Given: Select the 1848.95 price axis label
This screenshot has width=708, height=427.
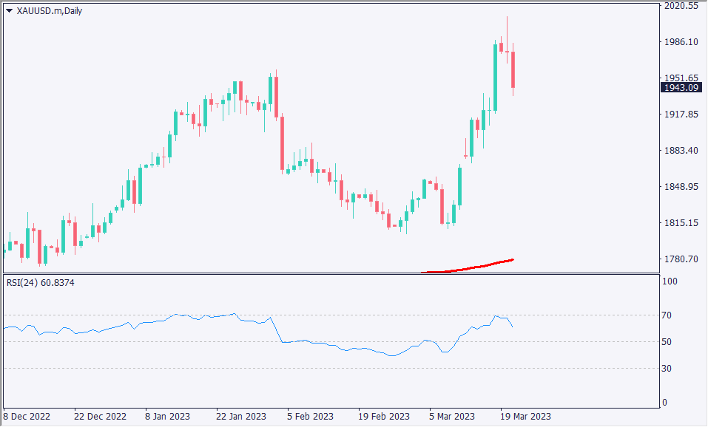Looking at the screenshot, I should coord(681,187).
